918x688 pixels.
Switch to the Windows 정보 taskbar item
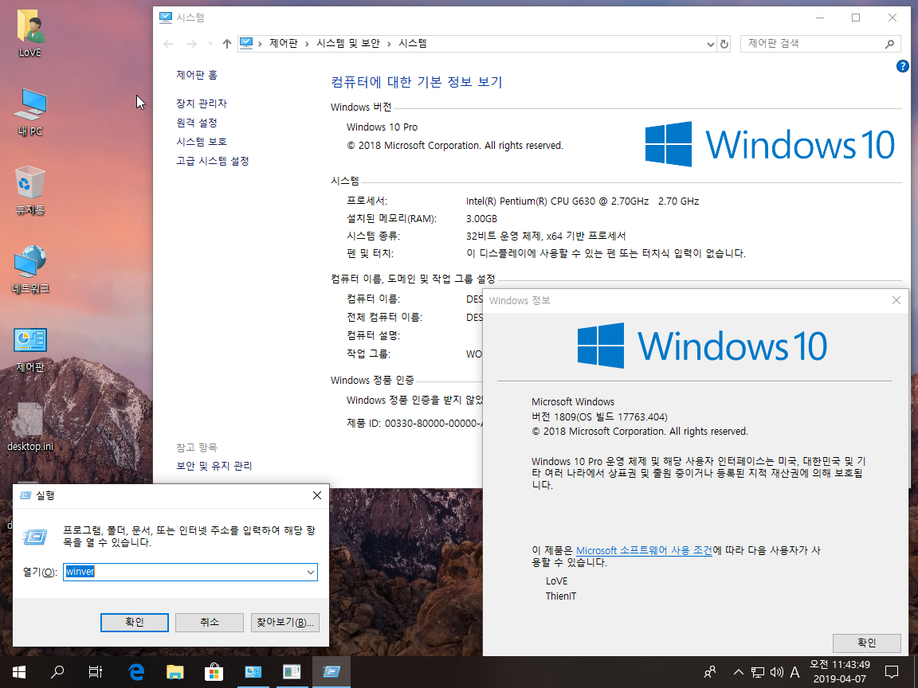tap(292, 672)
